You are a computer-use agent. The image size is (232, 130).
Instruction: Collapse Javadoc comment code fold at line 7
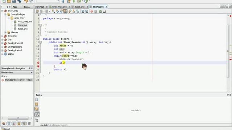tap(41, 25)
